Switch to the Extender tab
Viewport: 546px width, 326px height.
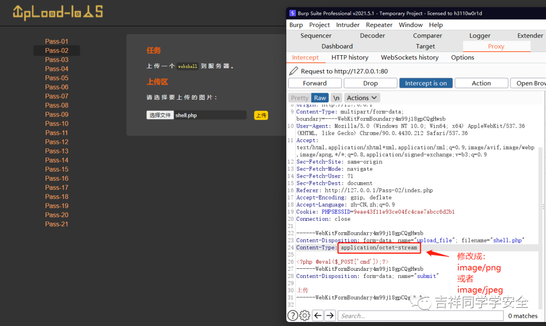(x=530, y=35)
